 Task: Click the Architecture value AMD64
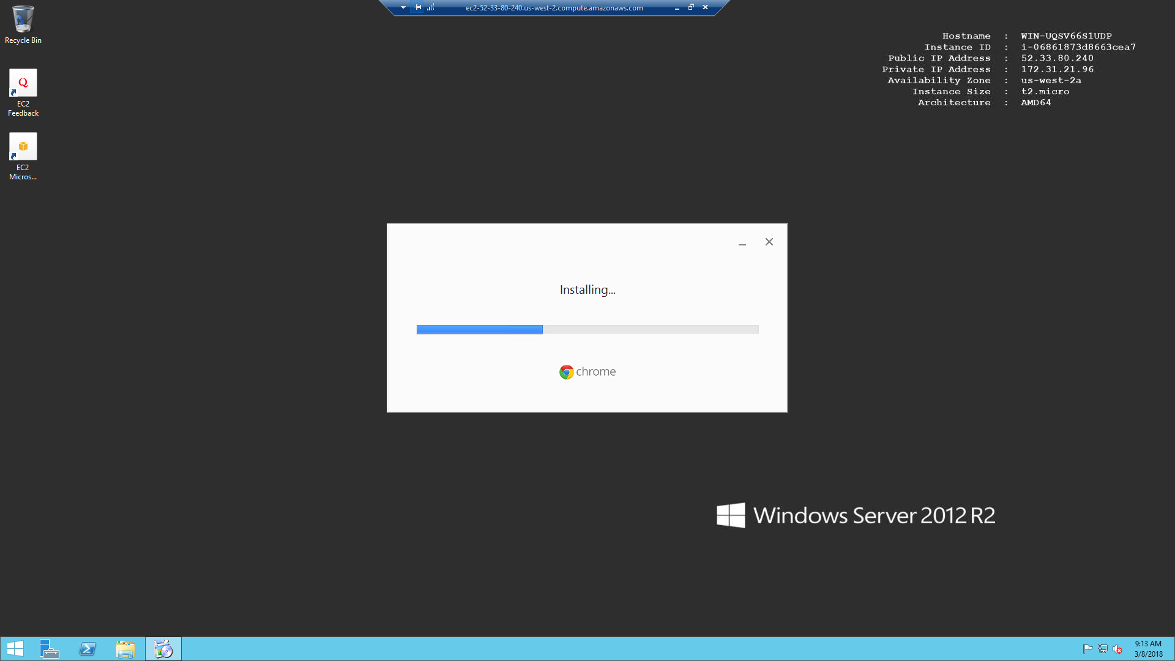point(1035,102)
